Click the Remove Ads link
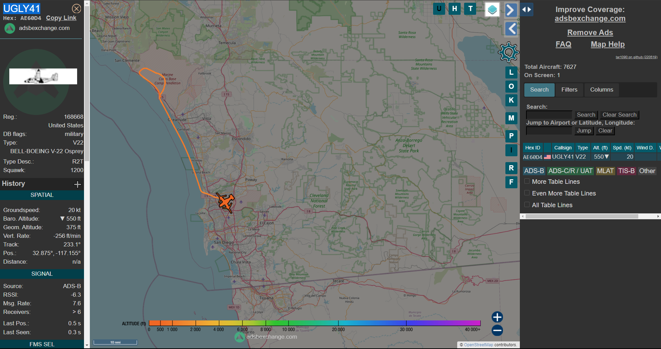 coord(590,32)
